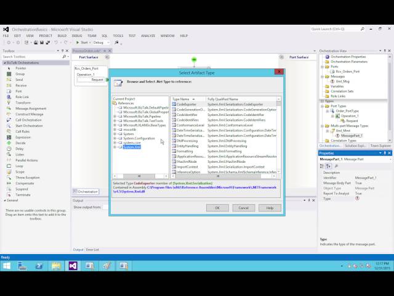Click the Visual Studio taskbar icon
The height and width of the screenshot is (296, 394).
[73, 266]
